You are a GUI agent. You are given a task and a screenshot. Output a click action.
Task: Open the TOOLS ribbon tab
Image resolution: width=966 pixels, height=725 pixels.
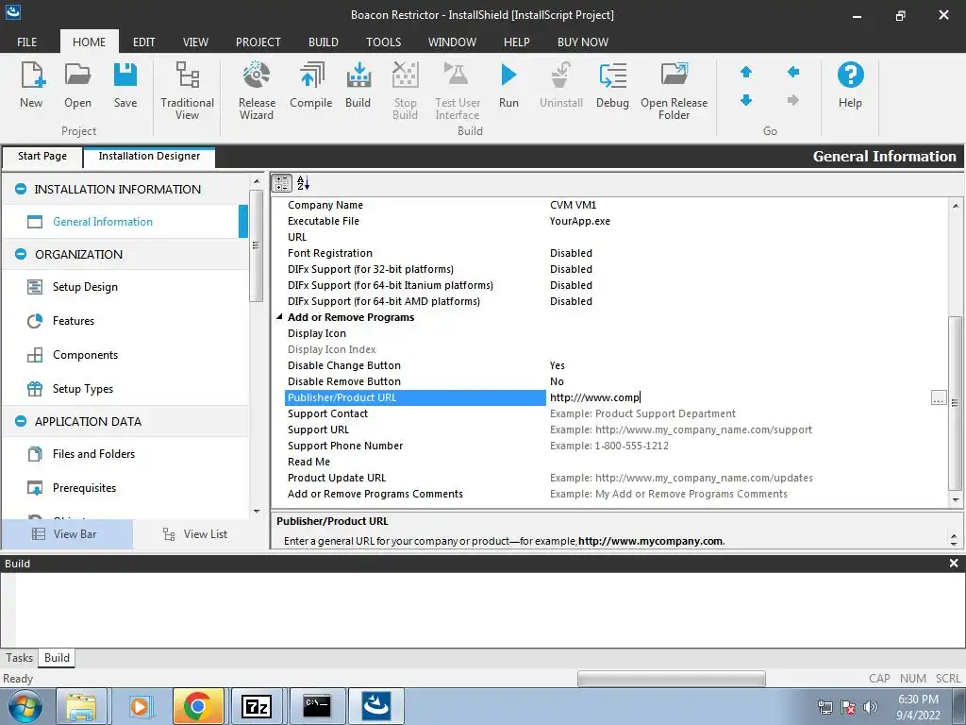click(x=383, y=42)
